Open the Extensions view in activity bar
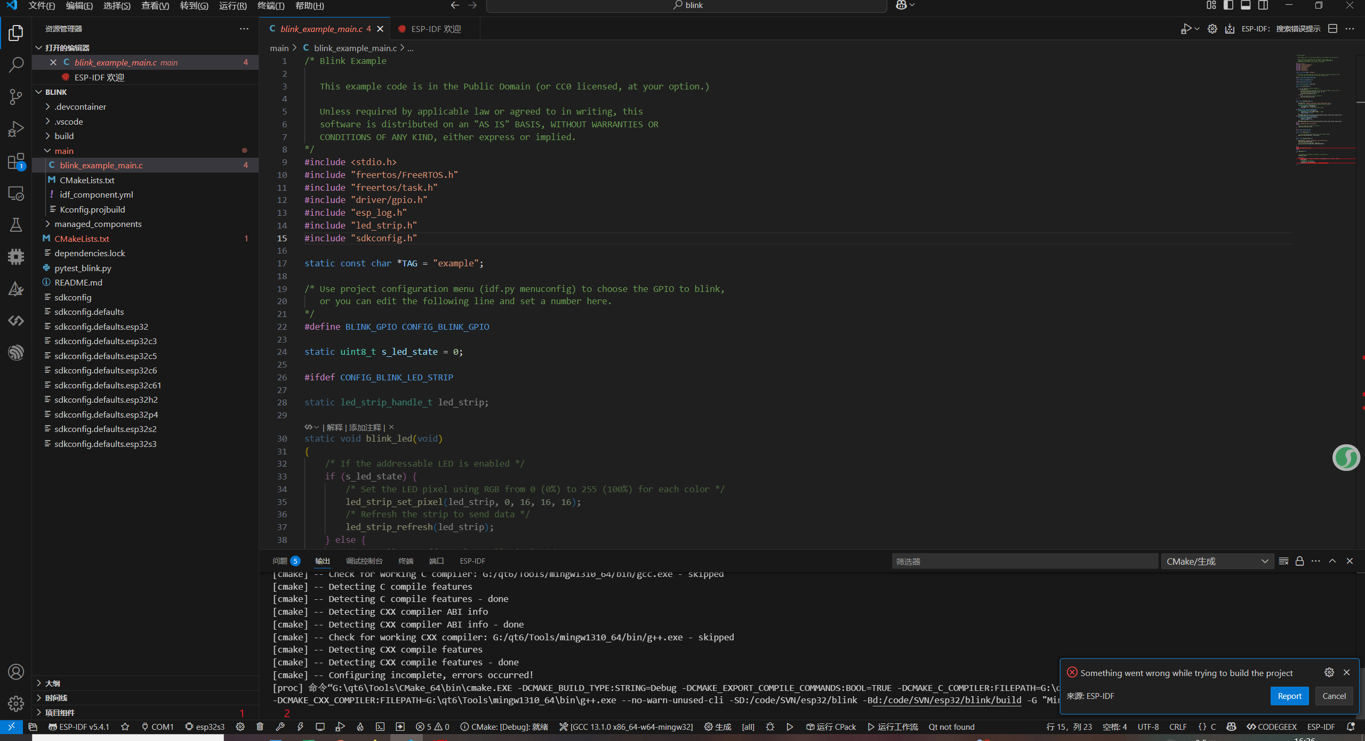The height and width of the screenshot is (741, 1365). click(16, 161)
